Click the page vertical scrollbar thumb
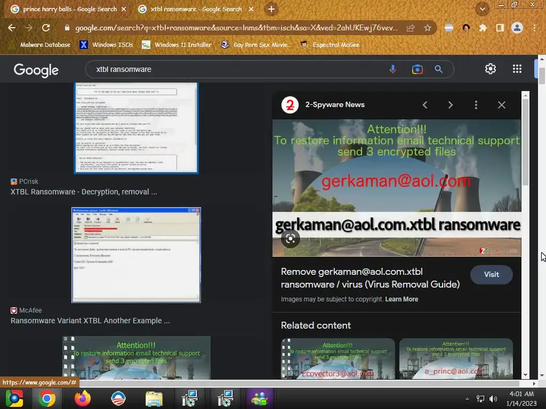Viewport: 546px width, 409px height. point(542,75)
